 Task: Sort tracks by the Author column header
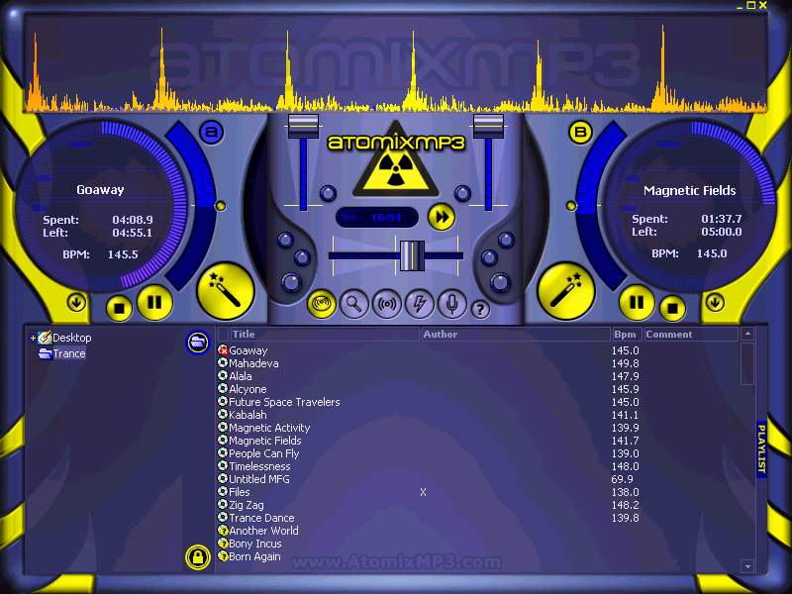[x=516, y=334]
